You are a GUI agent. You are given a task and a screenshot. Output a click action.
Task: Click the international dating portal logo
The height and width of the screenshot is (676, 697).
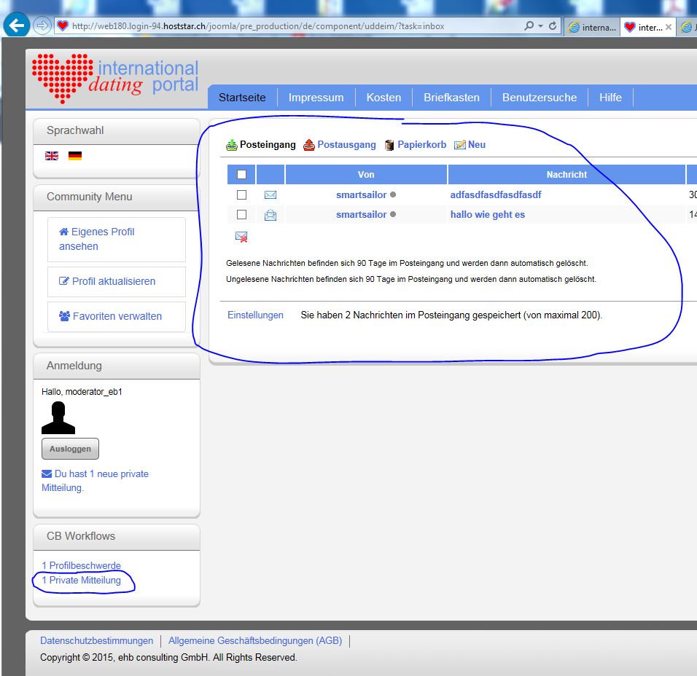pos(115,79)
